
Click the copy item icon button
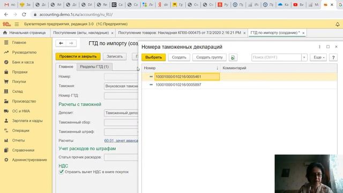click(233, 57)
